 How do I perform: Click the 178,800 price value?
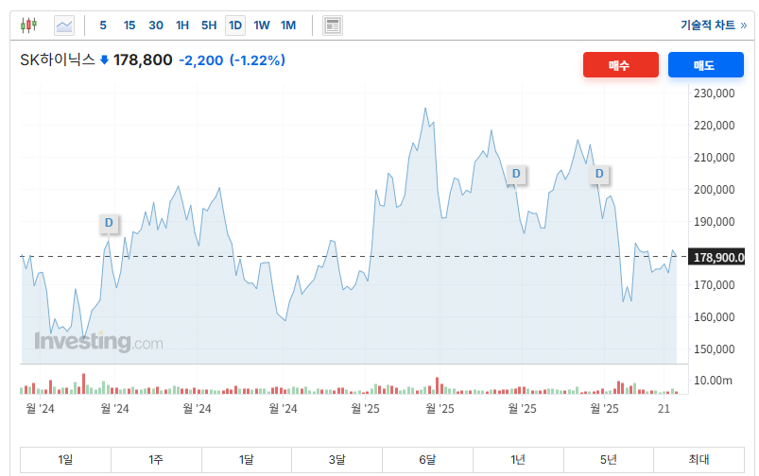coord(143,60)
